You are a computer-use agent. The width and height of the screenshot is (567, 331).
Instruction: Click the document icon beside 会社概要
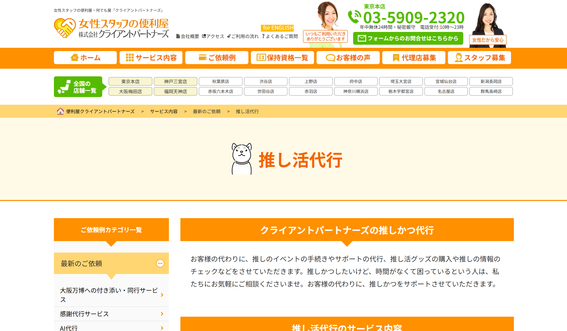click(x=178, y=36)
